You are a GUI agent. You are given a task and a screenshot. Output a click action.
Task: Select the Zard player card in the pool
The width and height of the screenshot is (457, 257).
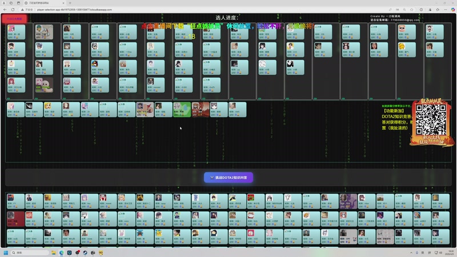[219, 236]
